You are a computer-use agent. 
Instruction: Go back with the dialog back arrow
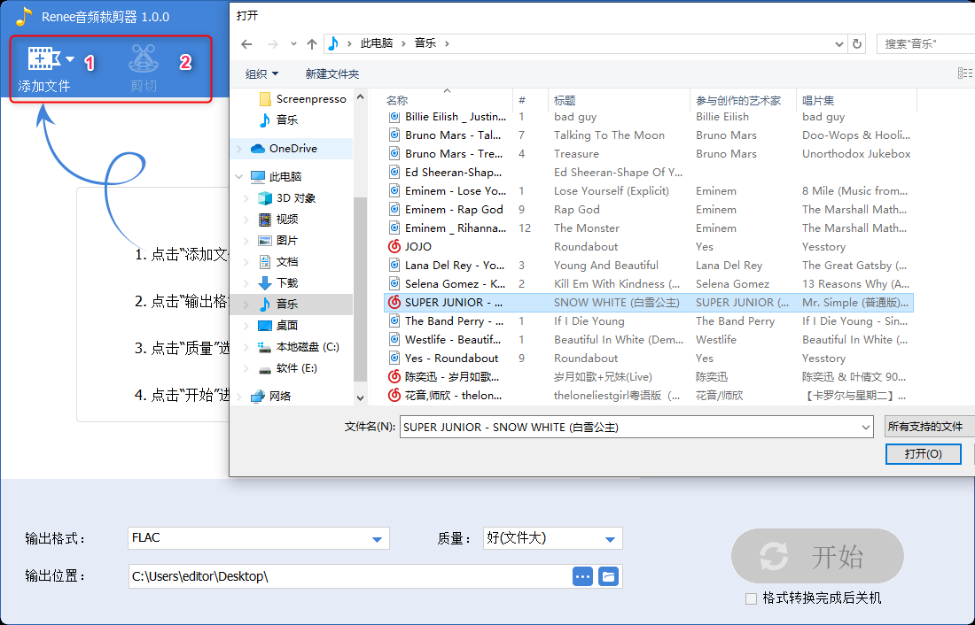pyautogui.click(x=247, y=43)
